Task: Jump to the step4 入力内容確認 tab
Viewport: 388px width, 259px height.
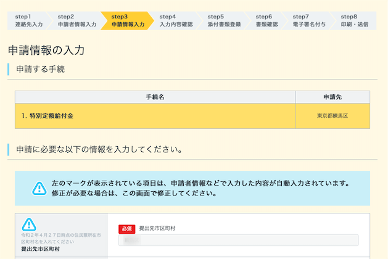Action: (x=176, y=20)
